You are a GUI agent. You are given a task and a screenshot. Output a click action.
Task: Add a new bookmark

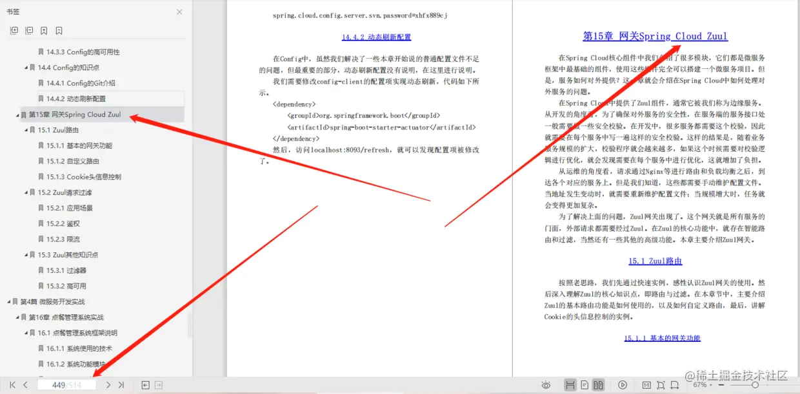[44, 30]
